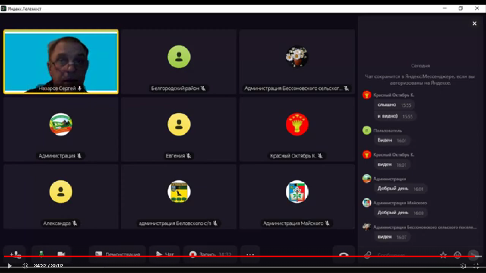Click the add participants icon
This screenshot has height=273, width=486.
[x=15, y=253]
